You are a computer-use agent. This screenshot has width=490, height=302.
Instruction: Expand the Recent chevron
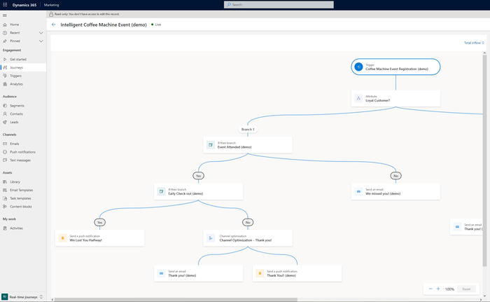41,32
